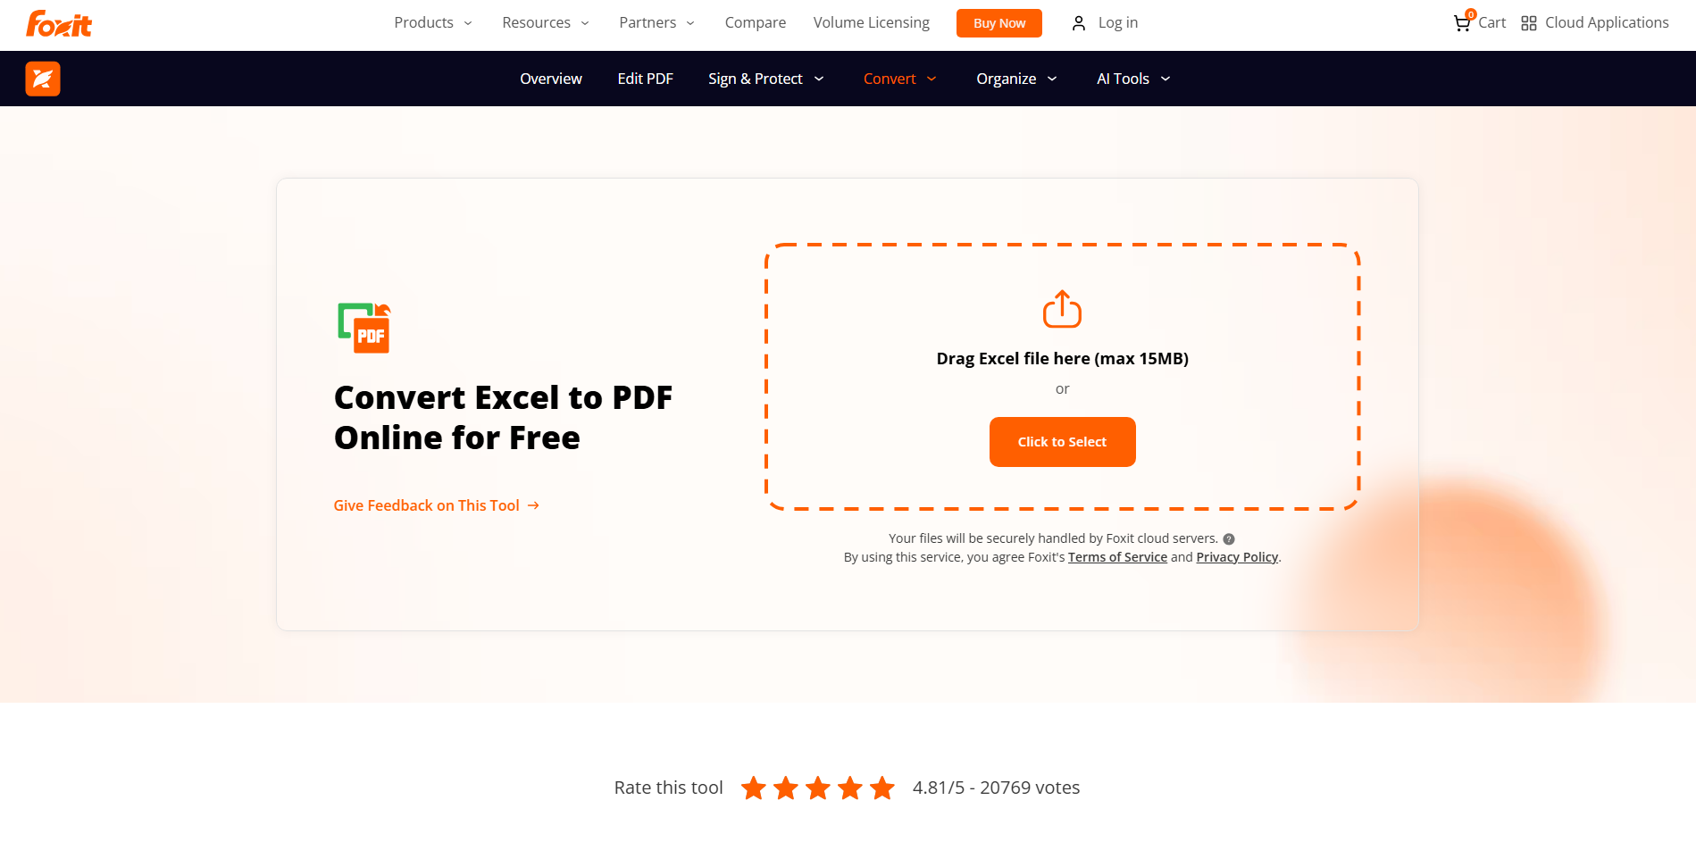Image resolution: width=1696 pixels, height=842 pixels.
Task: Click the upload arrow icon in the drop zone
Action: point(1062,309)
